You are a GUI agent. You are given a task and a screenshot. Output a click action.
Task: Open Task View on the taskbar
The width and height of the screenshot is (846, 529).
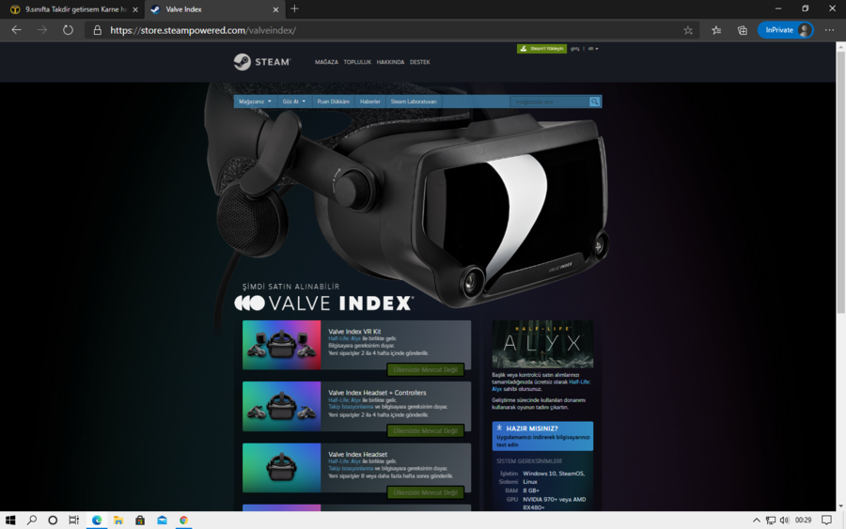74,520
